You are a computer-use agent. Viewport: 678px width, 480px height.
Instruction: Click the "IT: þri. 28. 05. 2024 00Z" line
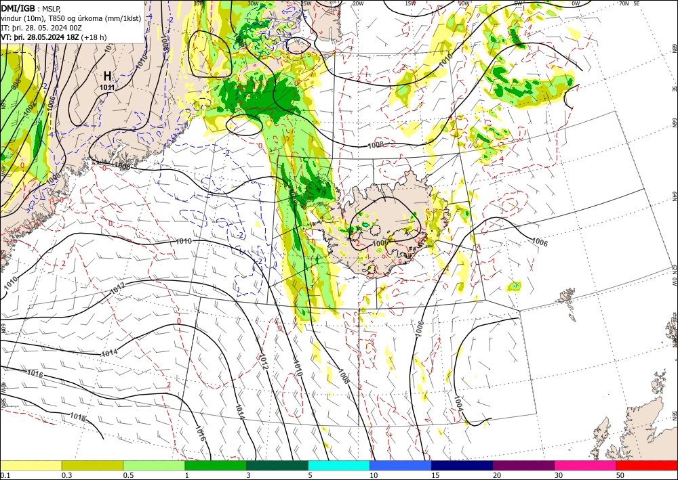coord(41,28)
